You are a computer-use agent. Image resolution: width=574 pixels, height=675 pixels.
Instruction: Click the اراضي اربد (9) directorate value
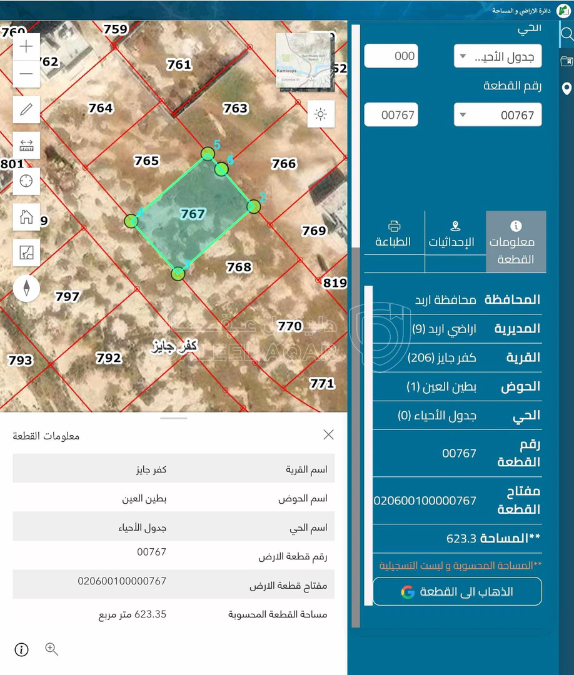pos(445,329)
